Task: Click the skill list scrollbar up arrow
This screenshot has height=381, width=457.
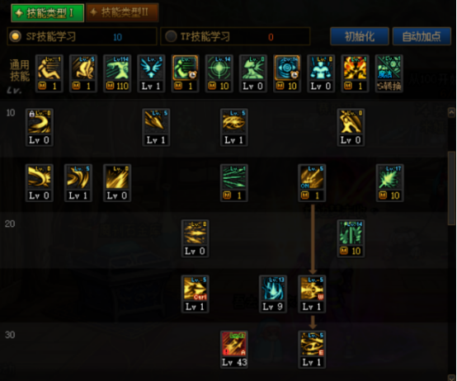Action: [451, 112]
